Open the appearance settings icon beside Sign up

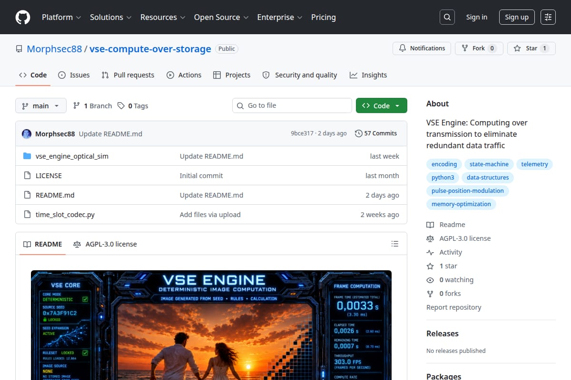(548, 17)
